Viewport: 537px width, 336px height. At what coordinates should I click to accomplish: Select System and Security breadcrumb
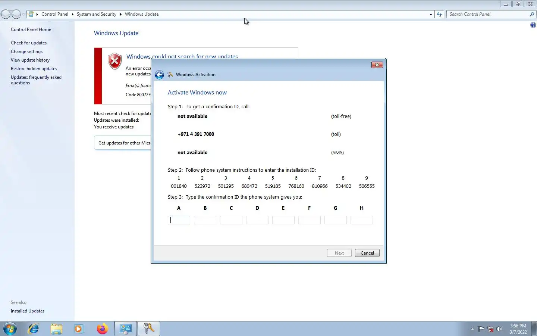click(x=97, y=14)
